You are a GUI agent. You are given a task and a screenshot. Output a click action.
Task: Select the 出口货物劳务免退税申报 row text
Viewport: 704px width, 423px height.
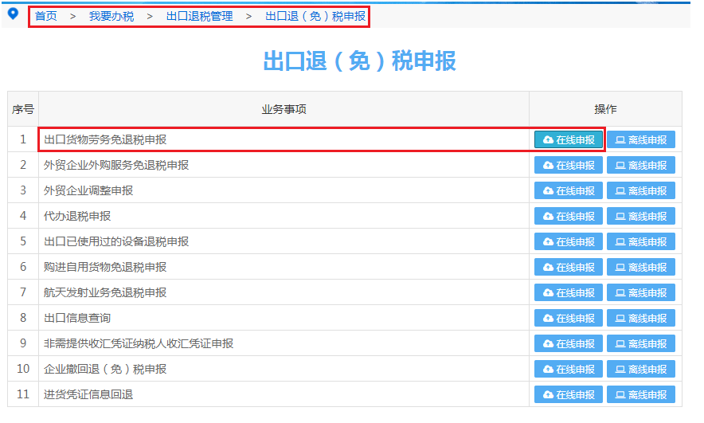pyautogui.click(x=105, y=139)
